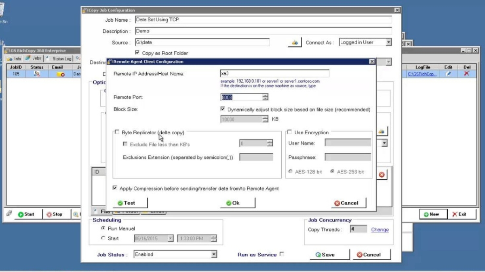Click the Copy Threads value field
The image size is (485, 272).
(358, 229)
